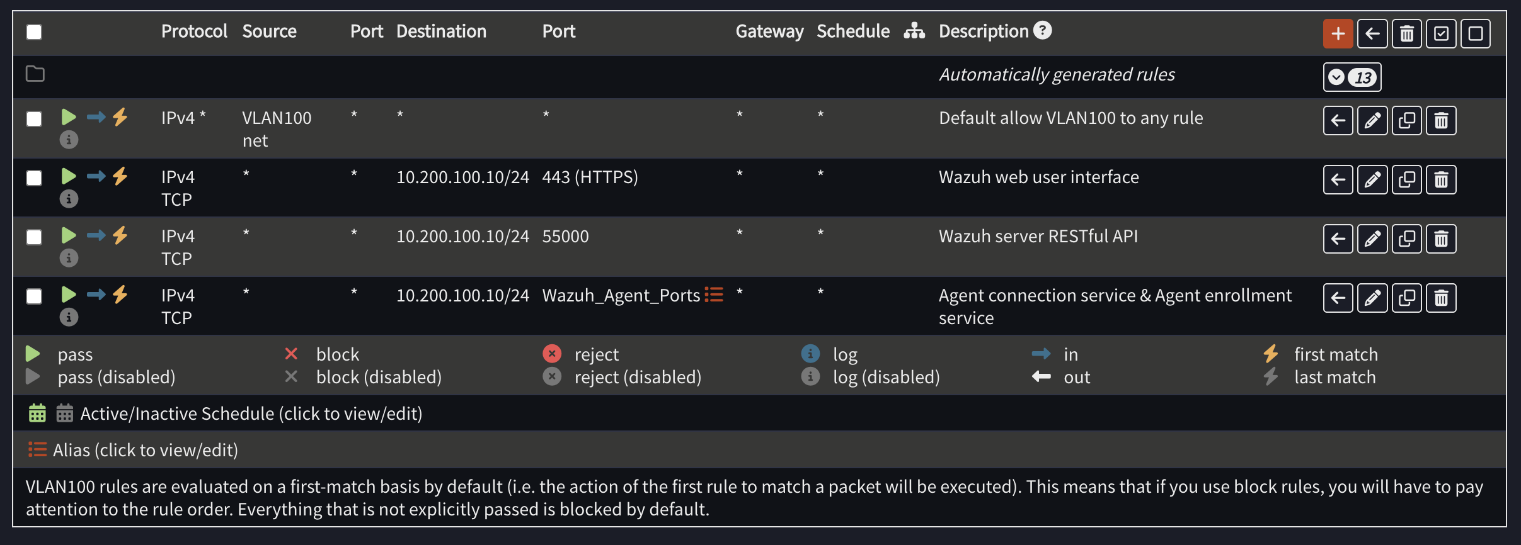Screen dimensions: 1521x545
Task: Delete the Default allow VLAN100 rule
Action: (x=1441, y=120)
